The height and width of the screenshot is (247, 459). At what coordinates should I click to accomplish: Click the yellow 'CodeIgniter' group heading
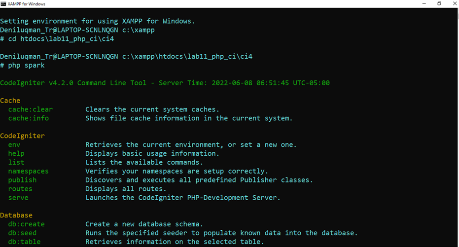point(22,136)
